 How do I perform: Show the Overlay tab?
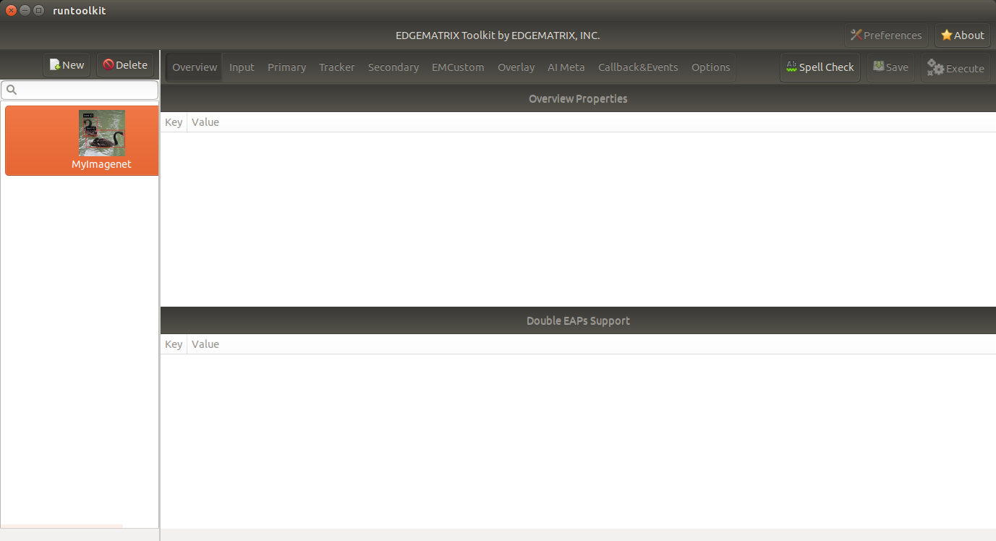click(x=516, y=67)
